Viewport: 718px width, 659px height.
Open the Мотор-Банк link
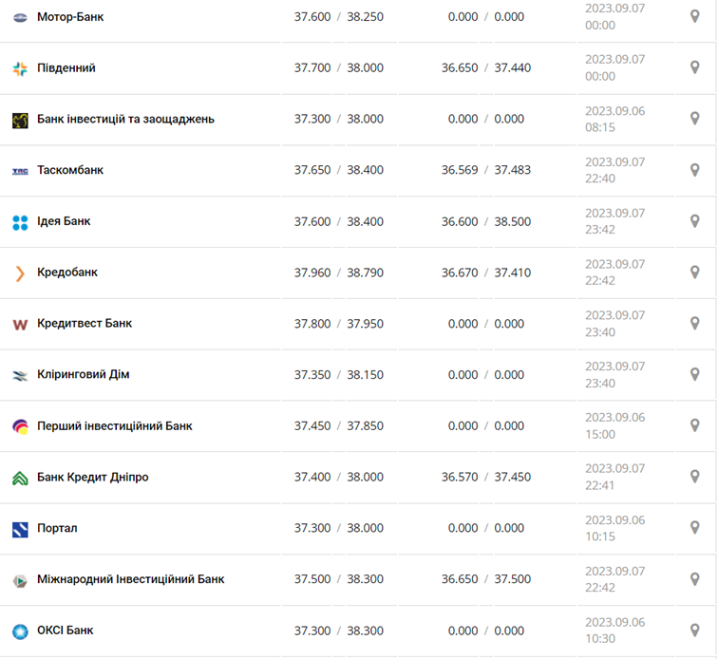coord(70,17)
